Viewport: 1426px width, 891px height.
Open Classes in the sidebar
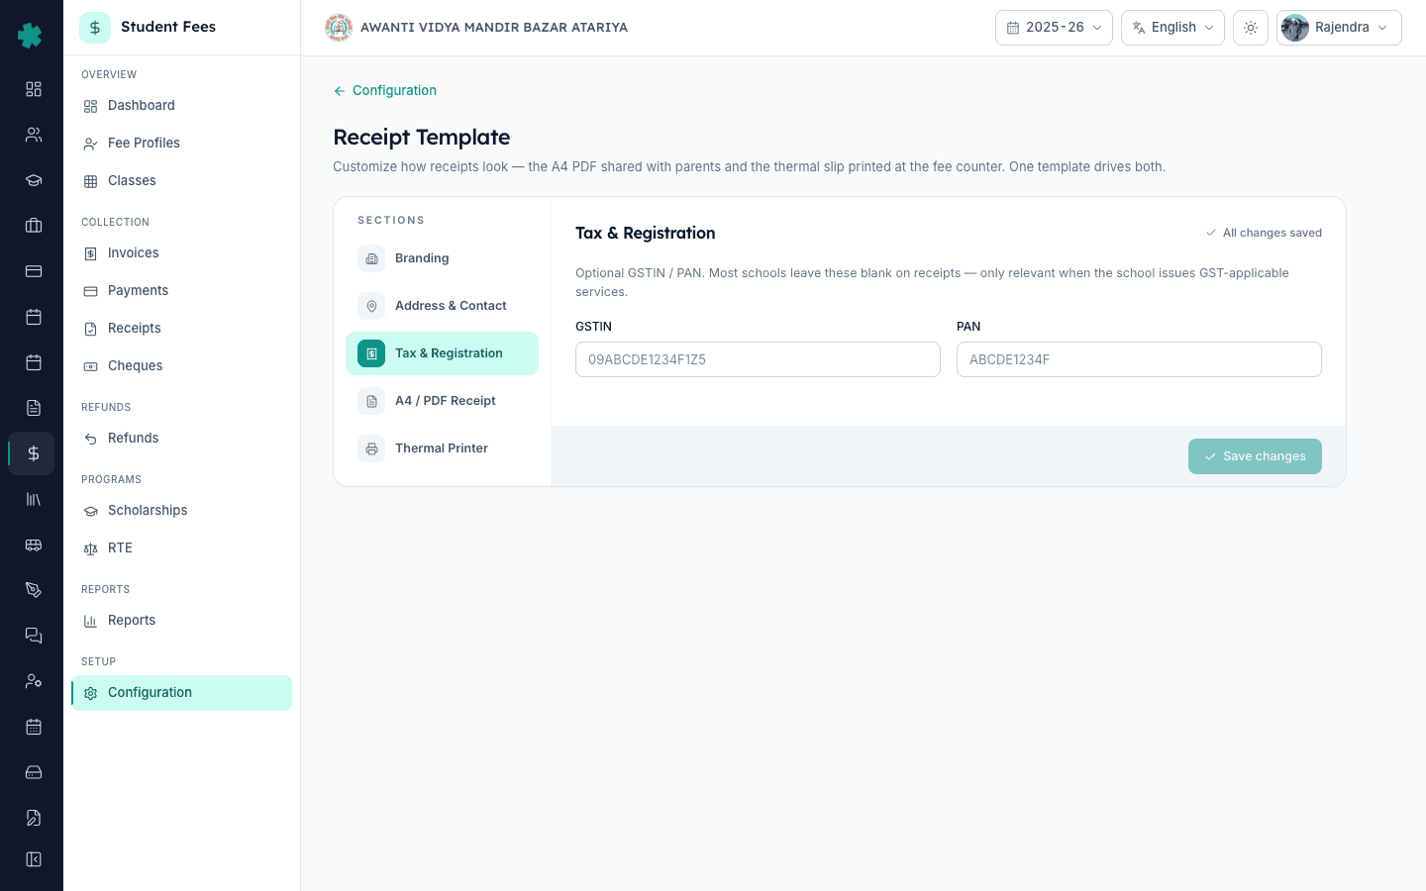click(x=181, y=181)
